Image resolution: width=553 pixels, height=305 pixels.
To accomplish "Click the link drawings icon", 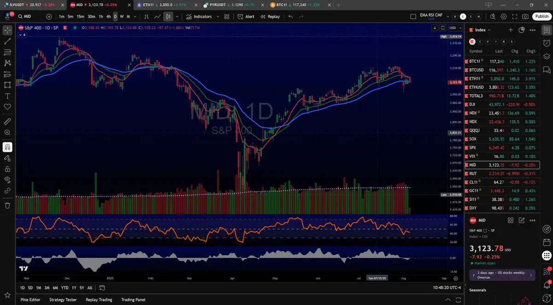I will pos(7,191).
